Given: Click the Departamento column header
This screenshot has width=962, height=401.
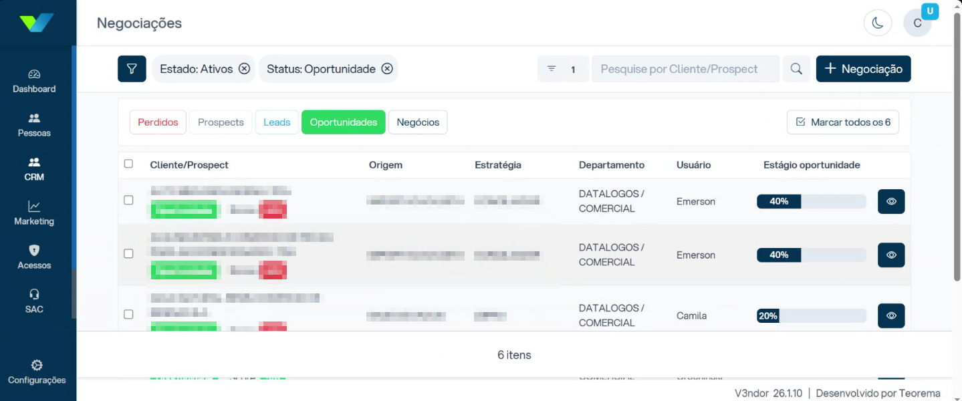Looking at the screenshot, I should pyautogui.click(x=612, y=165).
